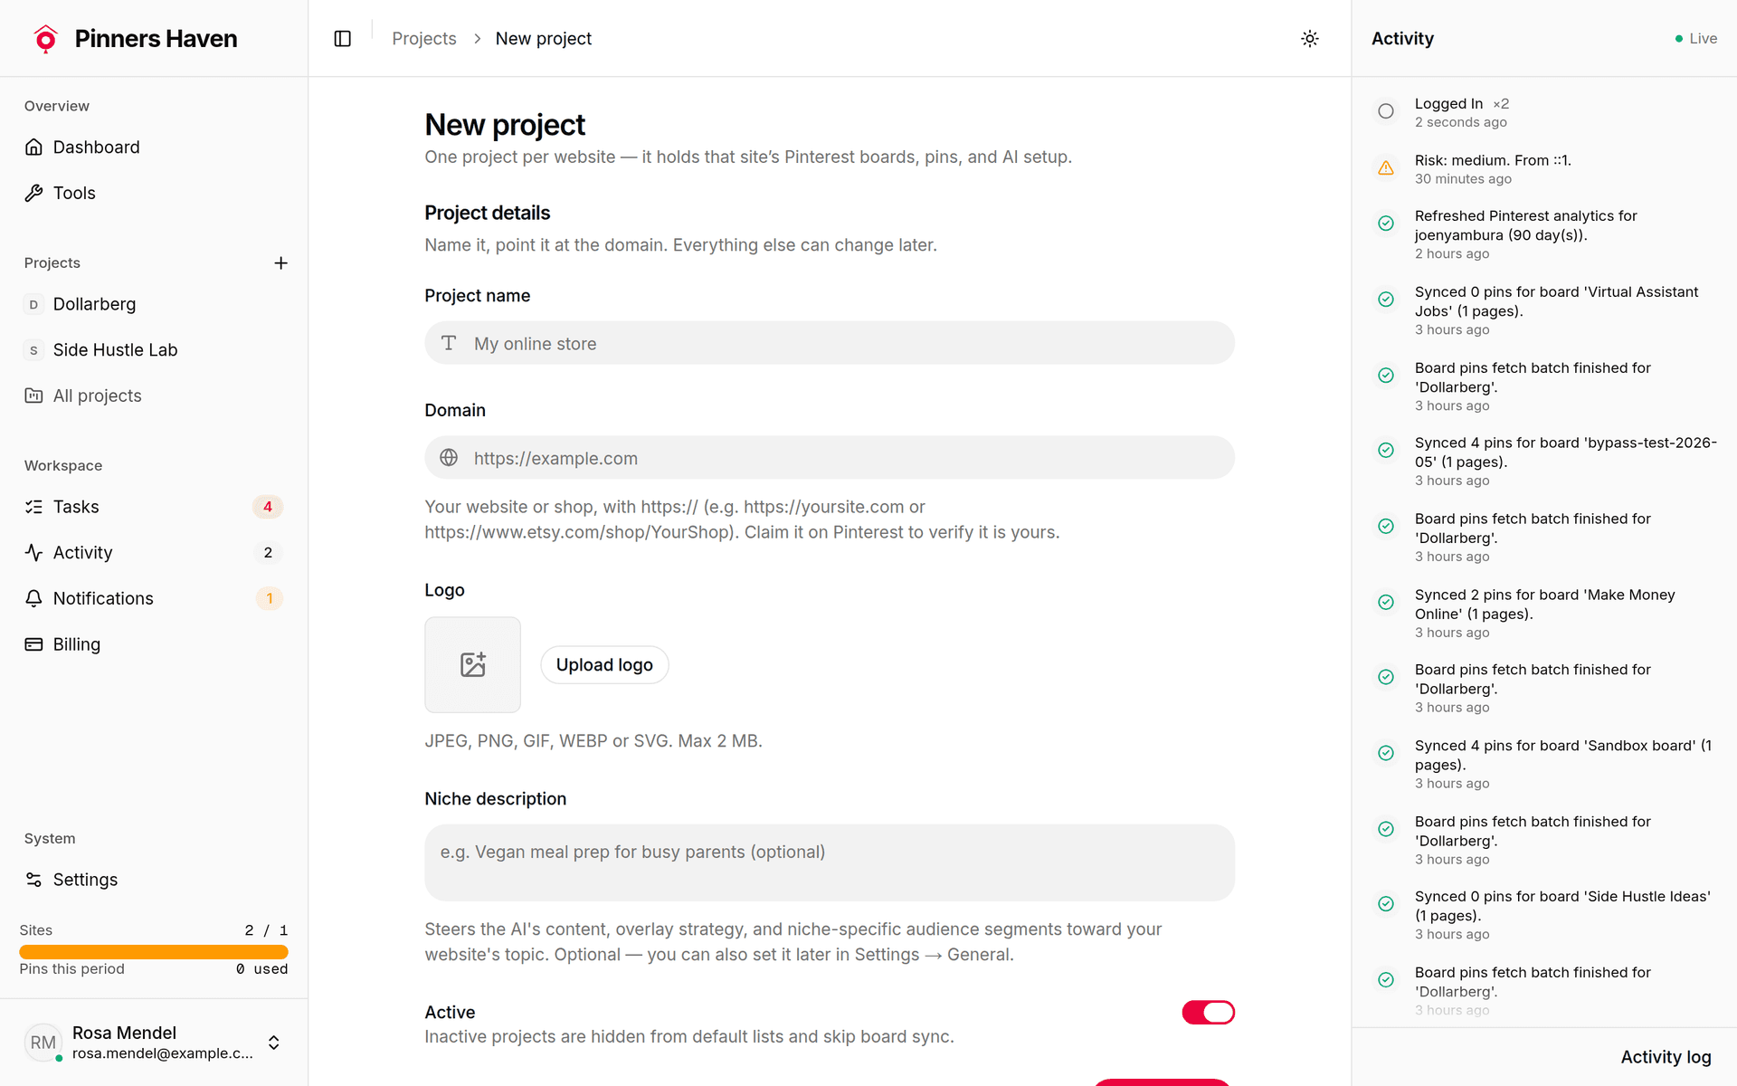
Task: Expand the Rosa Mendel account switcher
Action: point(273,1043)
